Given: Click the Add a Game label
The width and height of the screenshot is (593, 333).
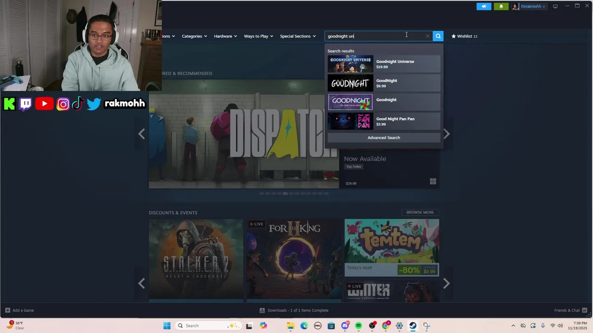Looking at the screenshot, I should tap(23, 310).
